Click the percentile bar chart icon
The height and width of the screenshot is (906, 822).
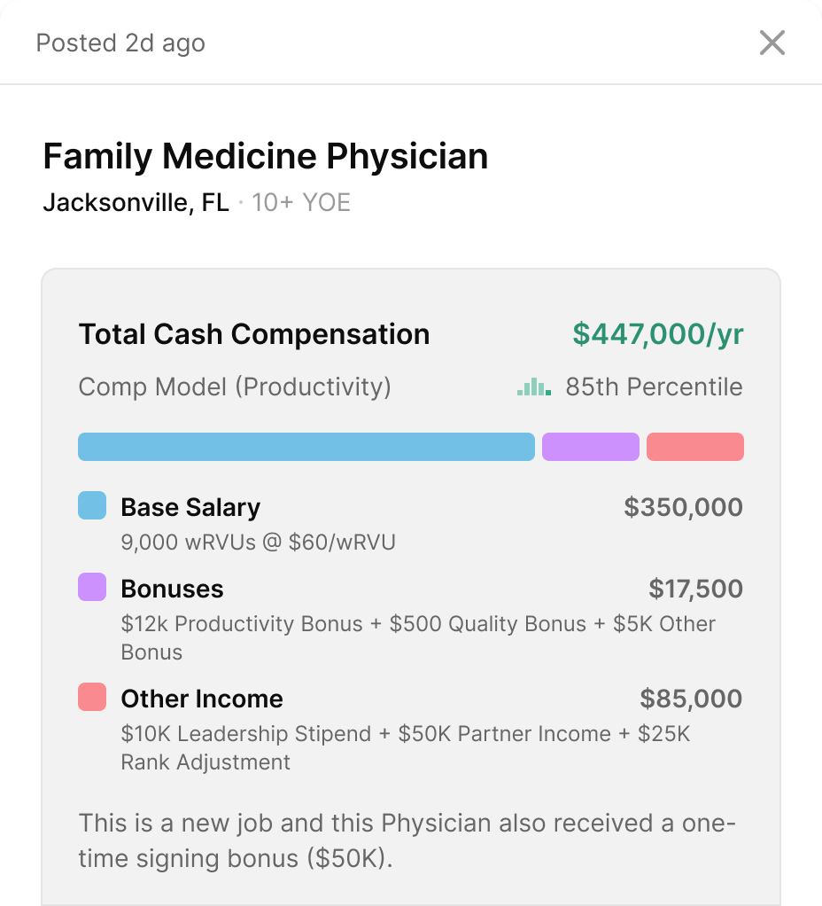pyautogui.click(x=534, y=387)
